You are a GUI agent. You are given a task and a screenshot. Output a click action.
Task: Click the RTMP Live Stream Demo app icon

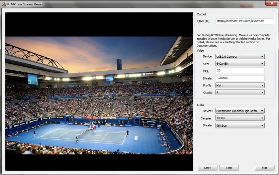(4, 4)
